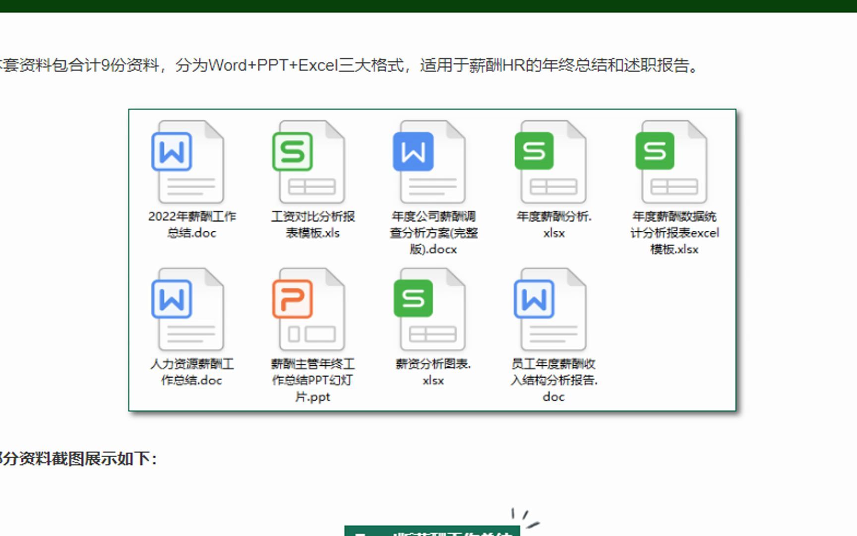Viewport: 857px width, 536px height.
Task: Click file name 工资对比分析报表模板.xls
Action: 313,224
